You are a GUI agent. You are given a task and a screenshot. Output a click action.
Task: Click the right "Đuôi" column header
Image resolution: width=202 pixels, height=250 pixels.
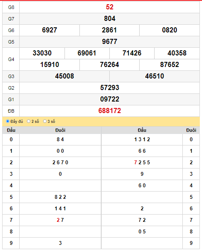click(191, 130)
